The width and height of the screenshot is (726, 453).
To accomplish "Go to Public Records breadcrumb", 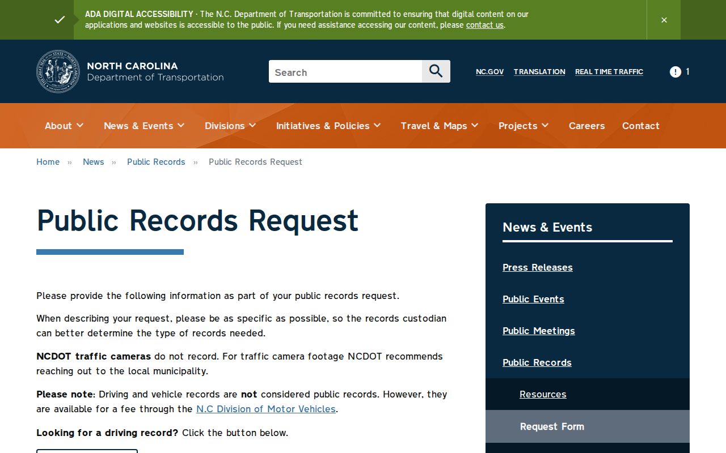I will 156,162.
